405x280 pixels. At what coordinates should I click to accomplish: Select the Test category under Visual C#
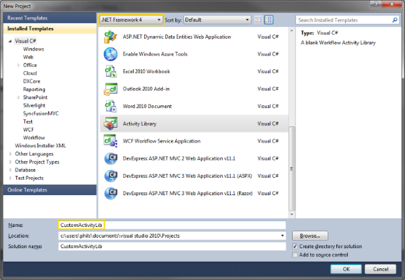[x=28, y=122]
